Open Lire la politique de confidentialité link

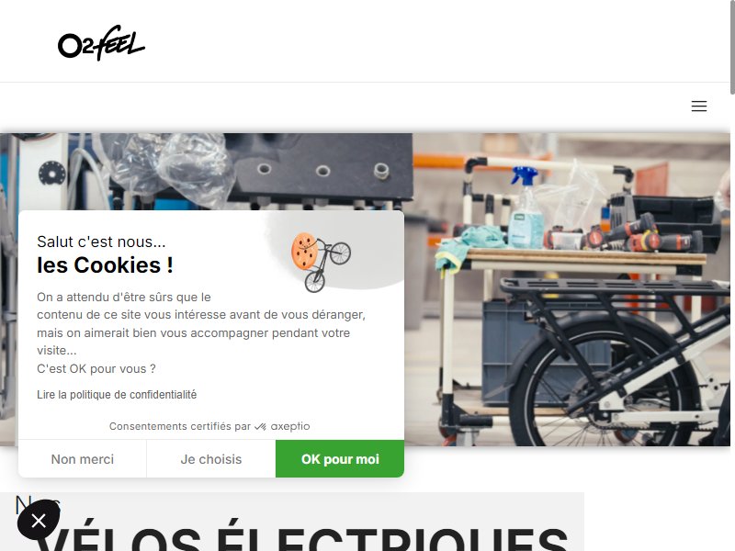pos(117,395)
